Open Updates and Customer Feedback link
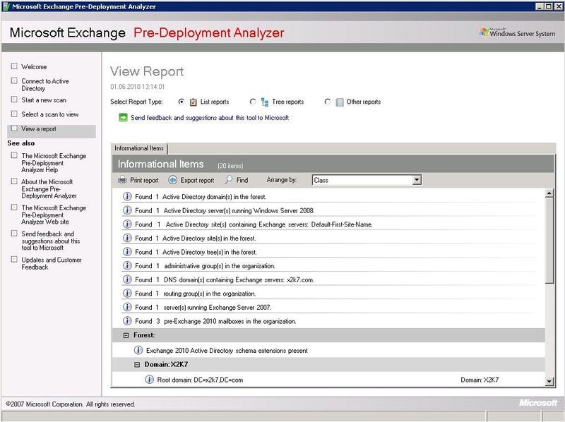The height and width of the screenshot is (422, 565). click(x=52, y=263)
